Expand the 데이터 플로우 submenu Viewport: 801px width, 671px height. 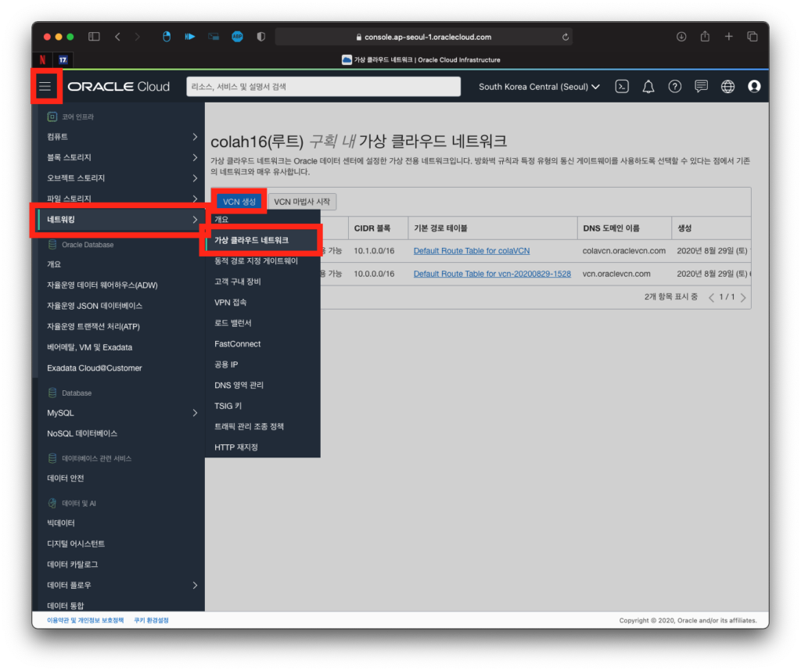point(195,585)
